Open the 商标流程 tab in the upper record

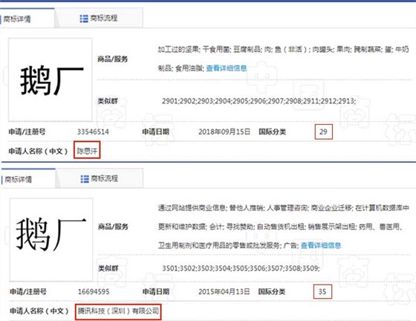[99, 18]
